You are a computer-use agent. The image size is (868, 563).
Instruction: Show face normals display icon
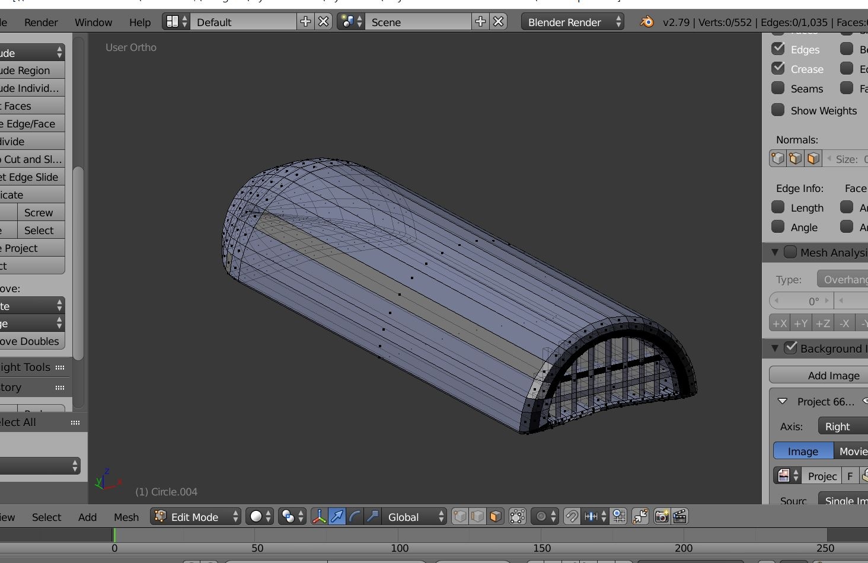813,159
